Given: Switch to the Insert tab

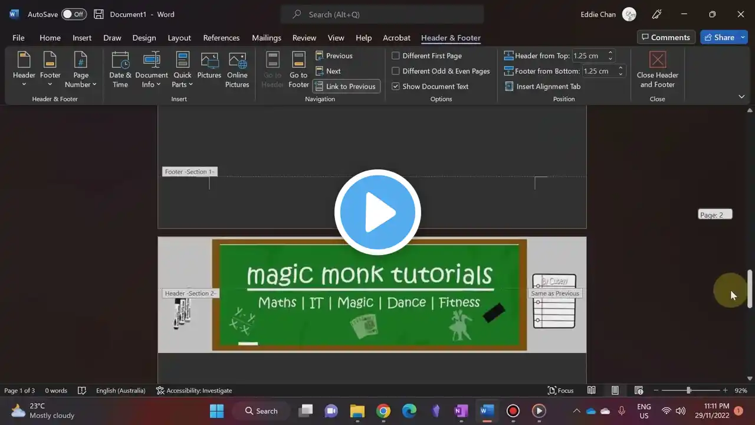Looking at the screenshot, I should click(x=82, y=38).
